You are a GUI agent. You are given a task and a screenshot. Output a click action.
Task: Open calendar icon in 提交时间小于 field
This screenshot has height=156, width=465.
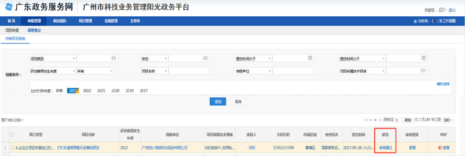click(x=424, y=58)
